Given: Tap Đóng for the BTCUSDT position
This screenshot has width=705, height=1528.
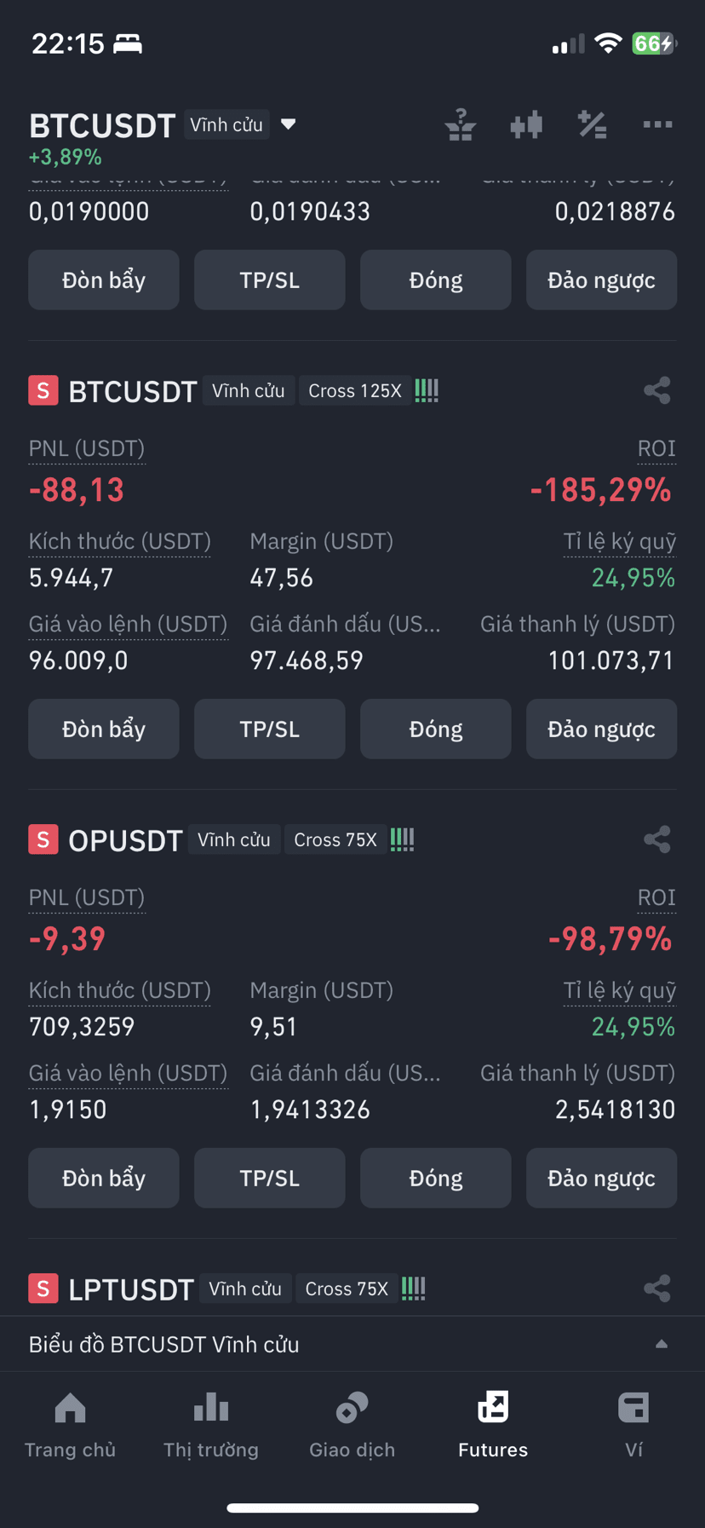Looking at the screenshot, I should pos(436,729).
